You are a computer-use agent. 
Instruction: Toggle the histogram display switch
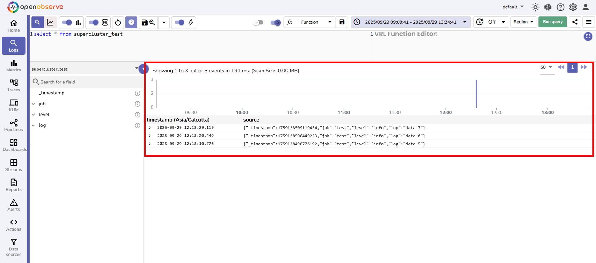coord(67,22)
